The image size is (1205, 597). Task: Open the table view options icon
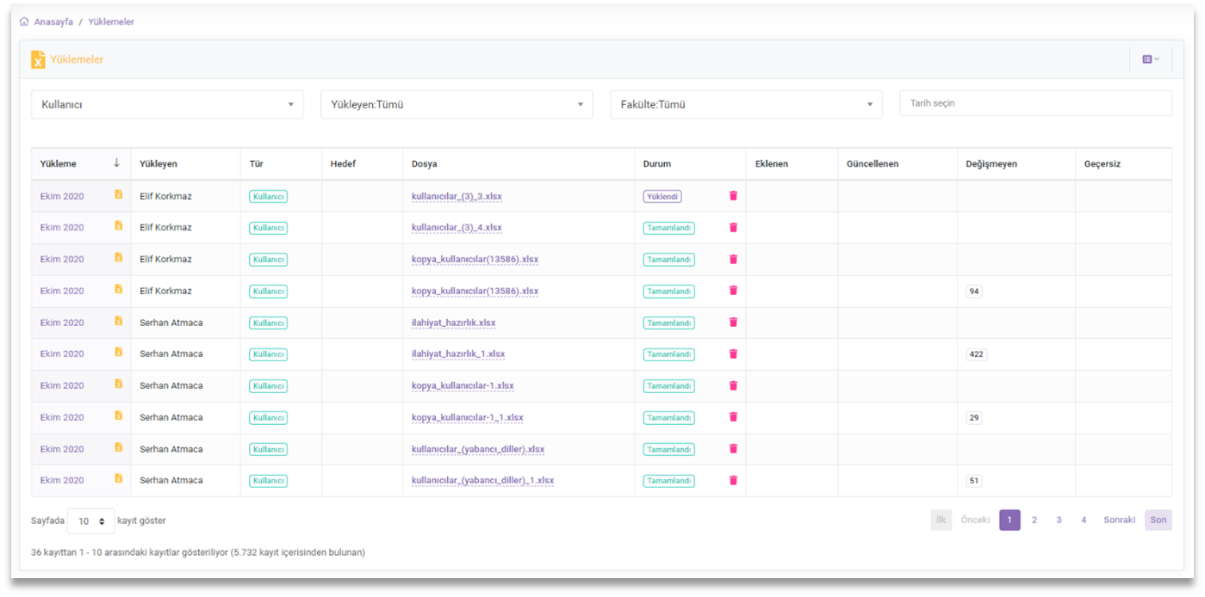coord(1150,59)
